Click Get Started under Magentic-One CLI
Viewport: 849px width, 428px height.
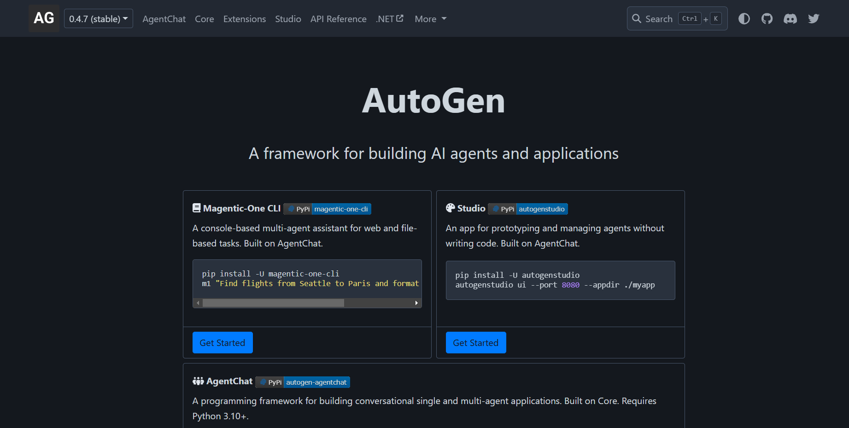click(x=222, y=342)
